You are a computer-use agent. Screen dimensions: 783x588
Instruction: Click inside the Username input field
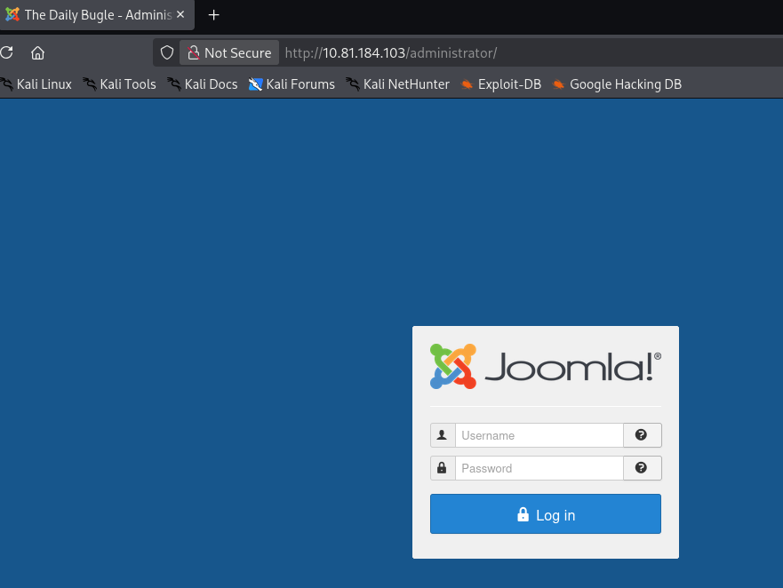tap(539, 434)
